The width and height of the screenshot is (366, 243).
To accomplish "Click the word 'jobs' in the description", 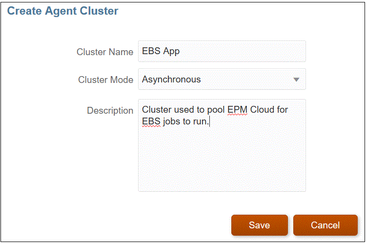I will (172, 121).
